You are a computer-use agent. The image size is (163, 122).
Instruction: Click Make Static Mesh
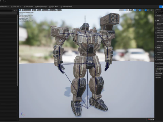point(67,7)
